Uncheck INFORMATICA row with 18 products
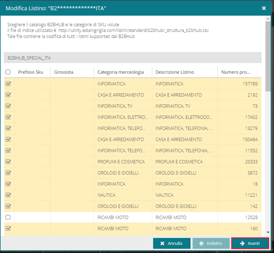This screenshot has width=274, height=253. click(8, 184)
